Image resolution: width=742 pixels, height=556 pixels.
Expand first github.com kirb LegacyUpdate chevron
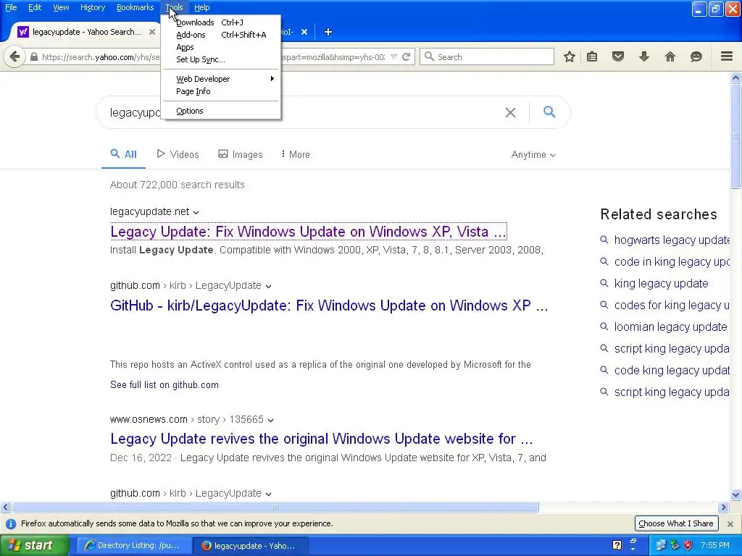[268, 286]
